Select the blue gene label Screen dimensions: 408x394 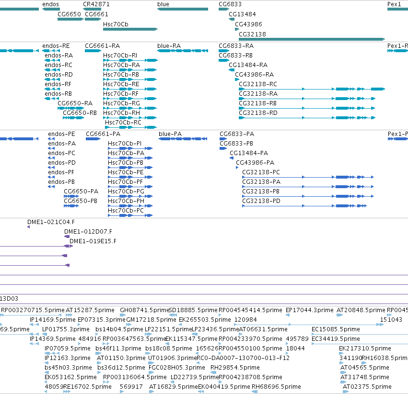pos(163,4)
